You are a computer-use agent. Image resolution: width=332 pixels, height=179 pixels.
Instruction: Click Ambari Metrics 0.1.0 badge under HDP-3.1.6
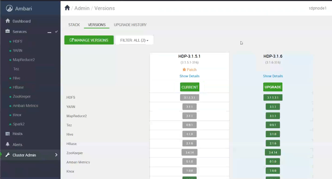click(273, 162)
